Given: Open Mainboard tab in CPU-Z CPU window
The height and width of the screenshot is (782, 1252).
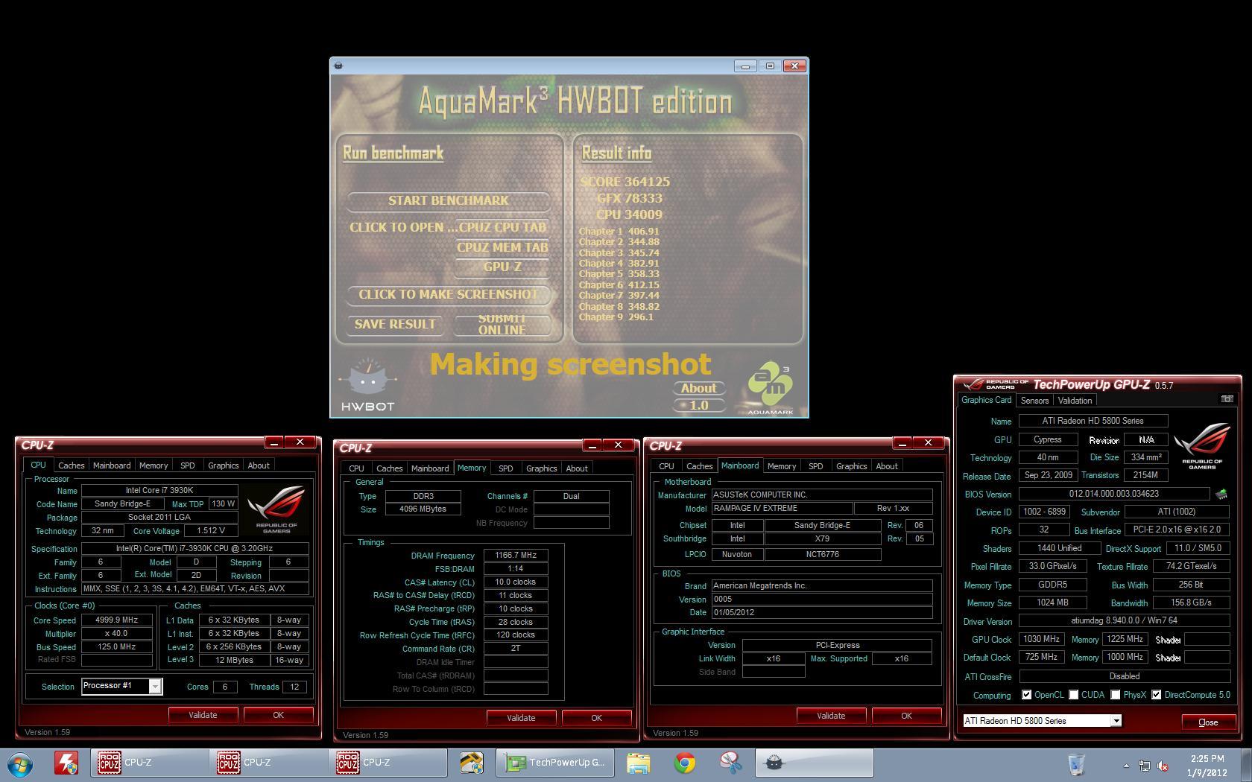Looking at the screenshot, I should coord(112,465).
